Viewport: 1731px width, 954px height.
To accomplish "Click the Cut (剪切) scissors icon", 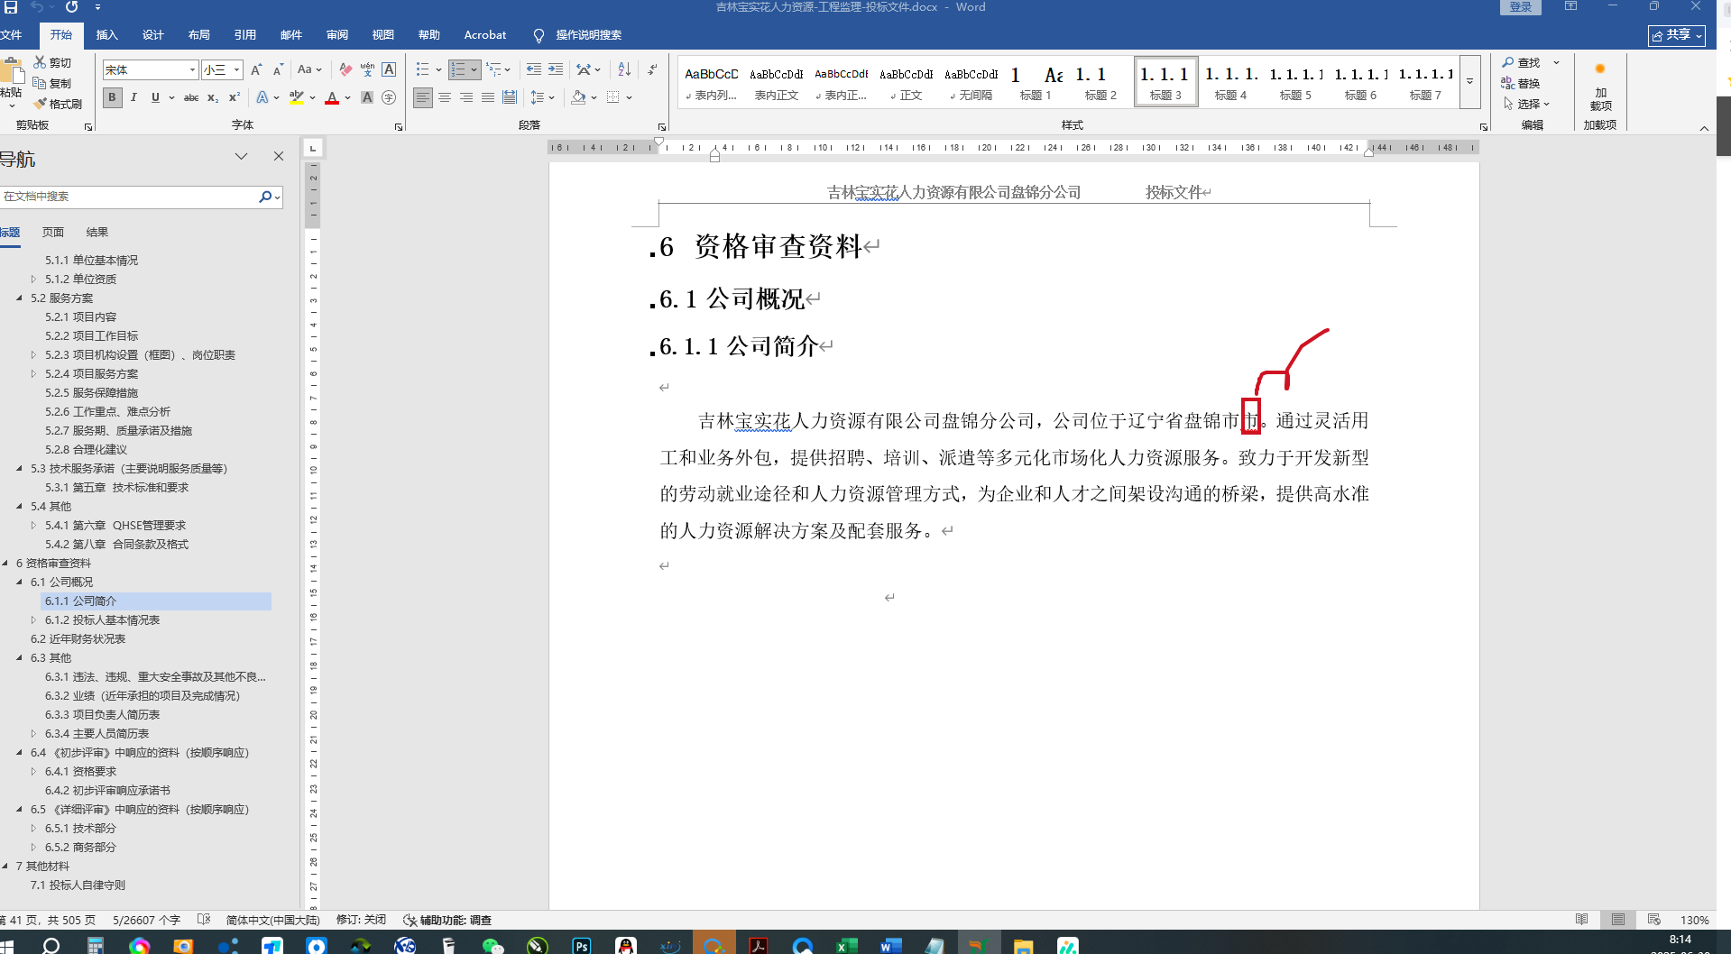I will coord(40,62).
